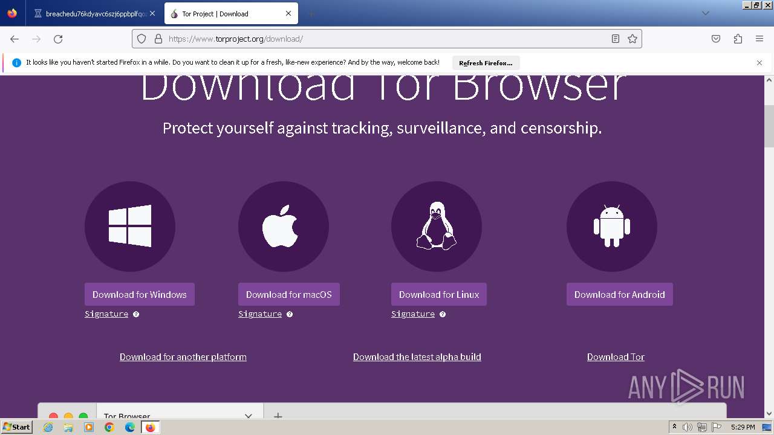This screenshot has height=435, width=774.
Task: Click the volume speaker tray icon
Action: pyautogui.click(x=688, y=427)
